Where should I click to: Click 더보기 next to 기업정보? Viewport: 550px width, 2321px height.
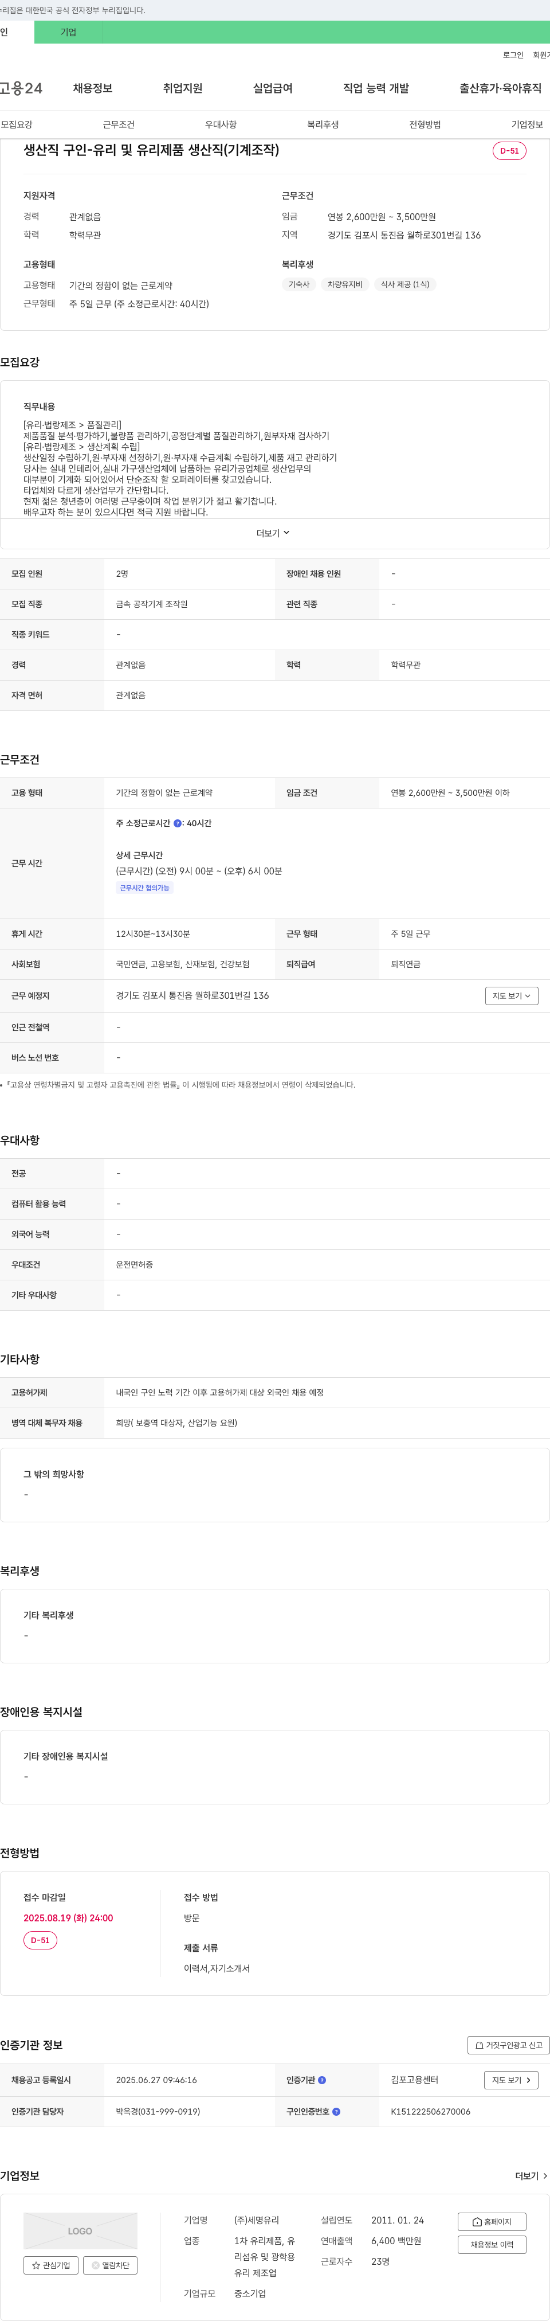click(531, 2176)
